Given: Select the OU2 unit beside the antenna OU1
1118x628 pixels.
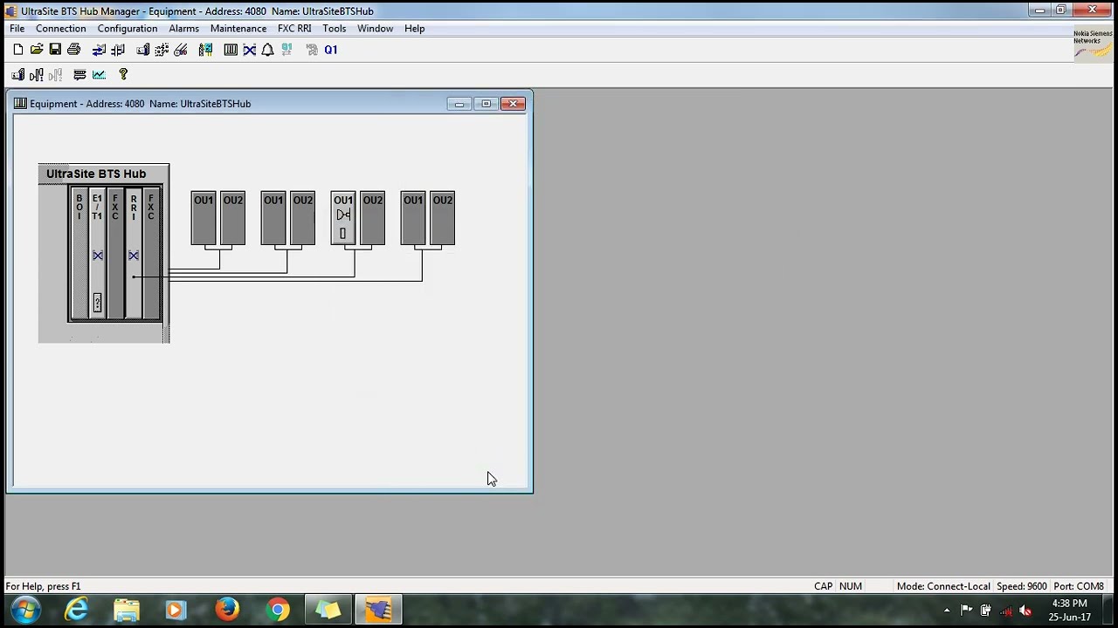Looking at the screenshot, I should coord(373,218).
